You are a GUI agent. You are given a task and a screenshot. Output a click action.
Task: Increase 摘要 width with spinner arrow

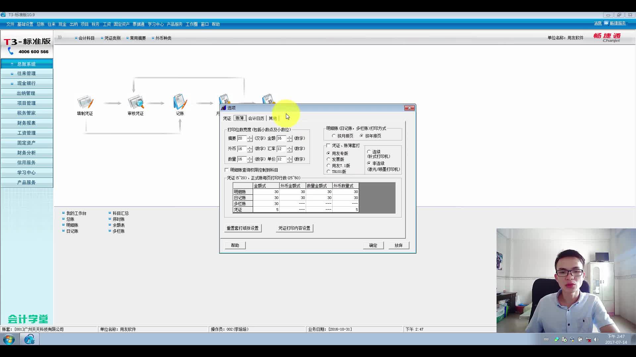[x=250, y=137]
